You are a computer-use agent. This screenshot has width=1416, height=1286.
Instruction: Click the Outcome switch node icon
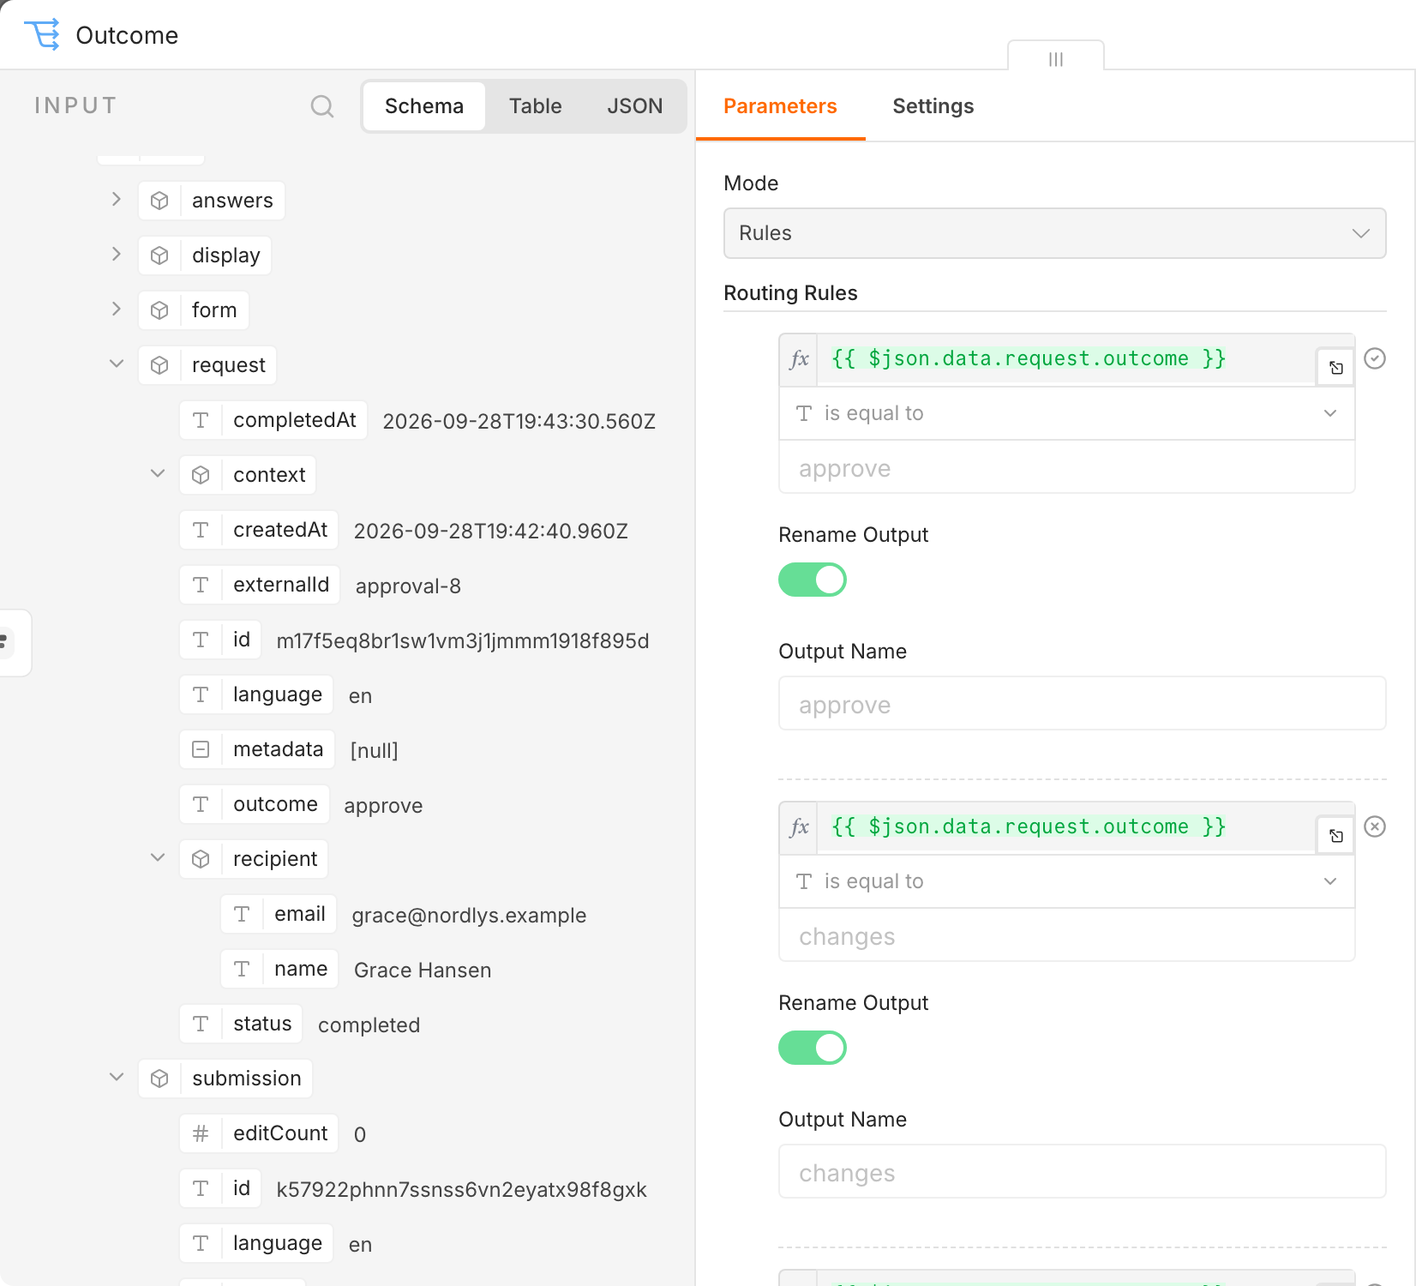click(x=42, y=34)
